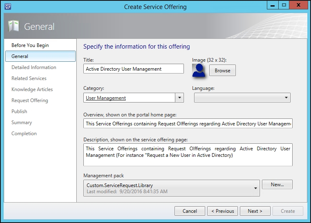The width and height of the screenshot is (311, 223).
Task: Click the Overview text field
Action: 188,123
